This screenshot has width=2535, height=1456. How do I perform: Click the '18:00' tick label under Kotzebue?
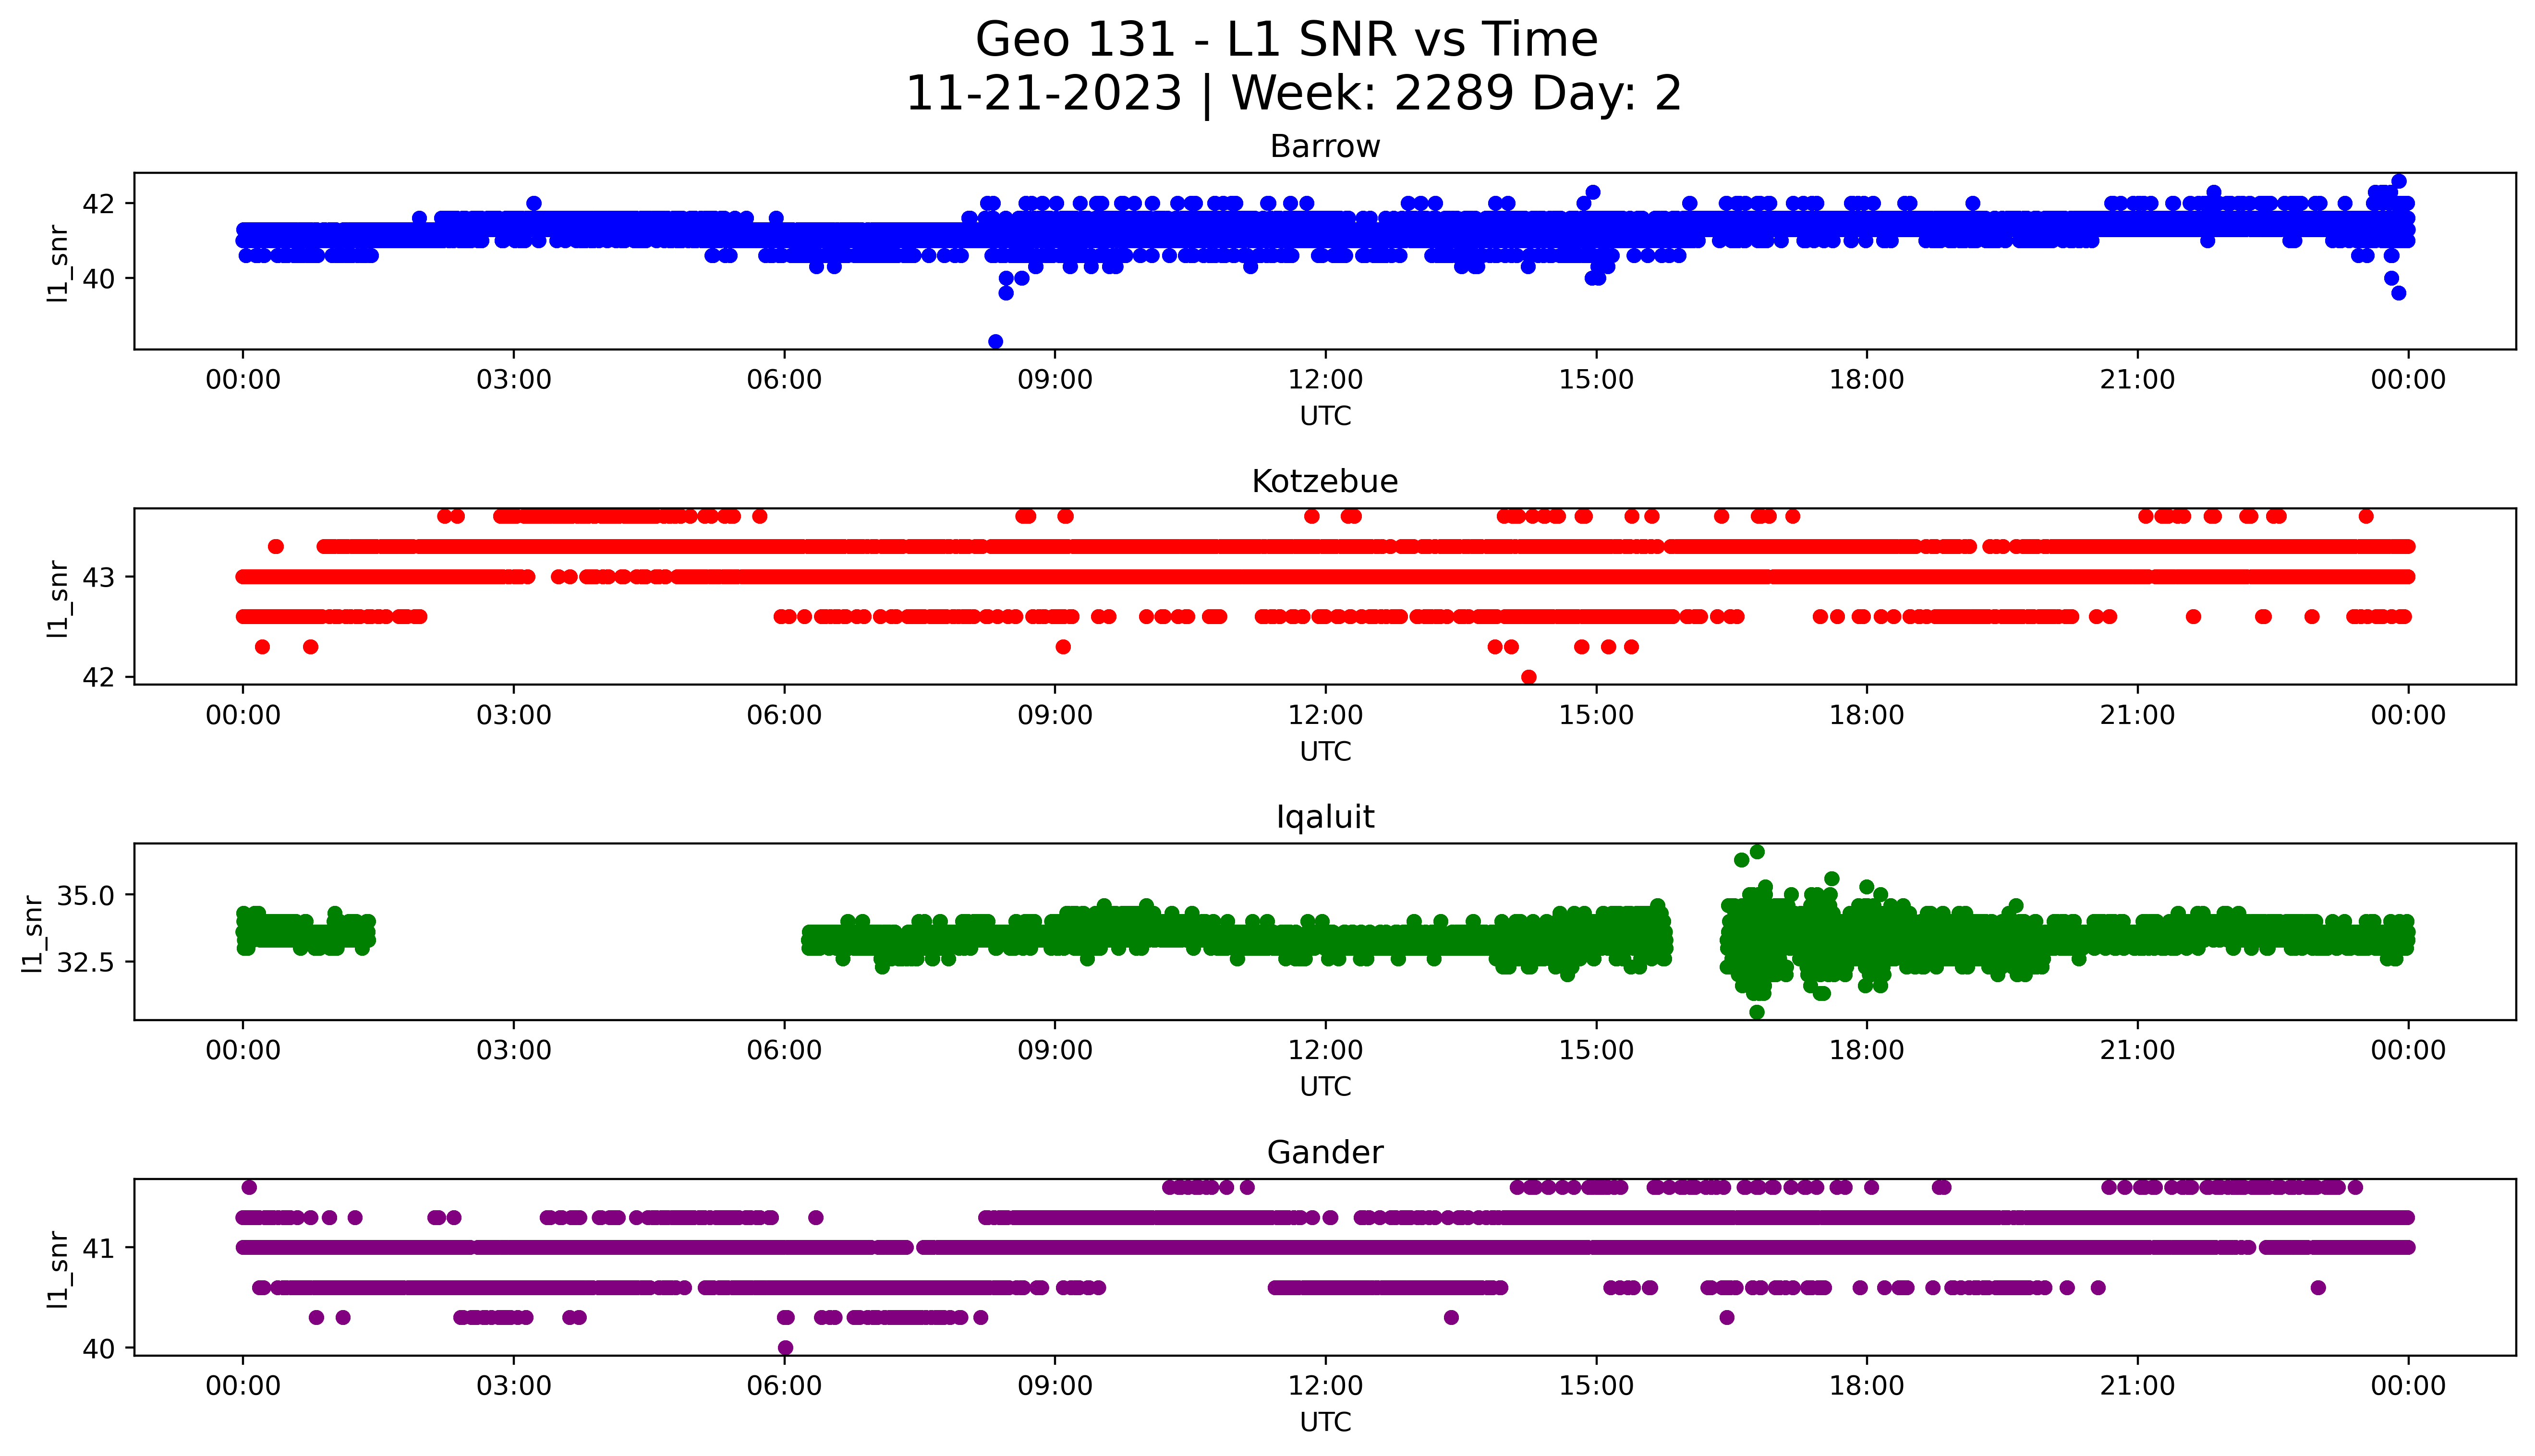pyautogui.click(x=1867, y=715)
